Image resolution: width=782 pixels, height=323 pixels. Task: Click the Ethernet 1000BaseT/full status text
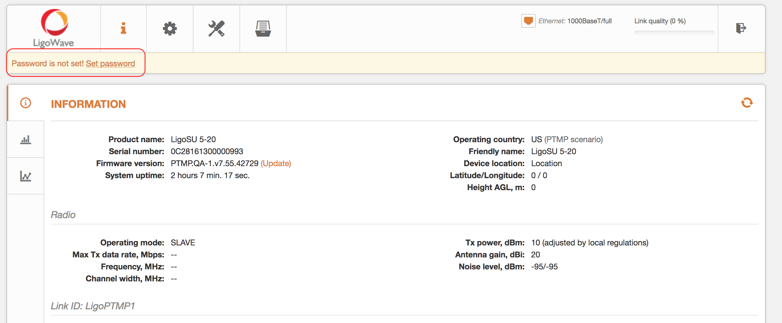pos(575,21)
